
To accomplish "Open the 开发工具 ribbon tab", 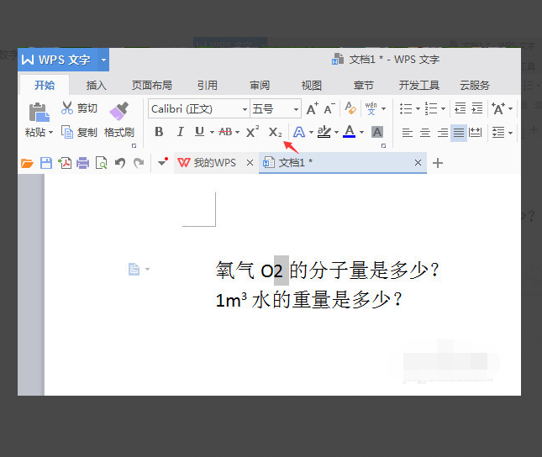I will point(419,85).
